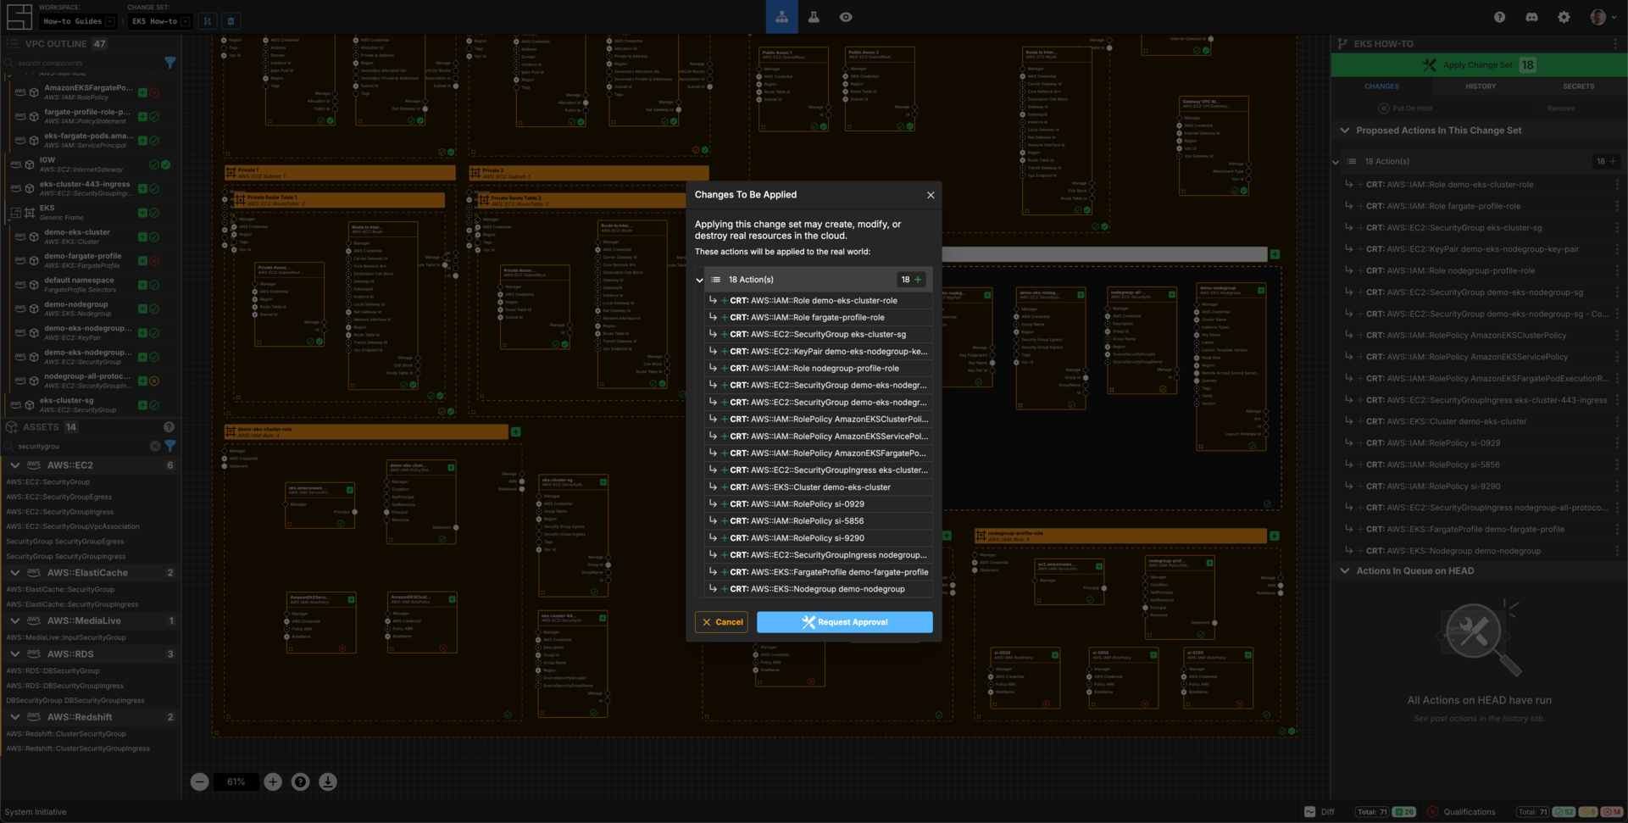Click the filter icon beside search components
This screenshot has width=1628, height=823.
pyautogui.click(x=170, y=63)
